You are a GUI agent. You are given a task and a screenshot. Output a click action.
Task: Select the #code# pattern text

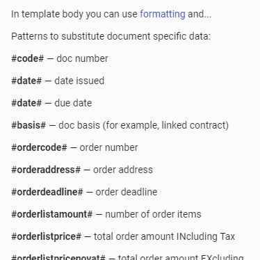tap(28, 58)
